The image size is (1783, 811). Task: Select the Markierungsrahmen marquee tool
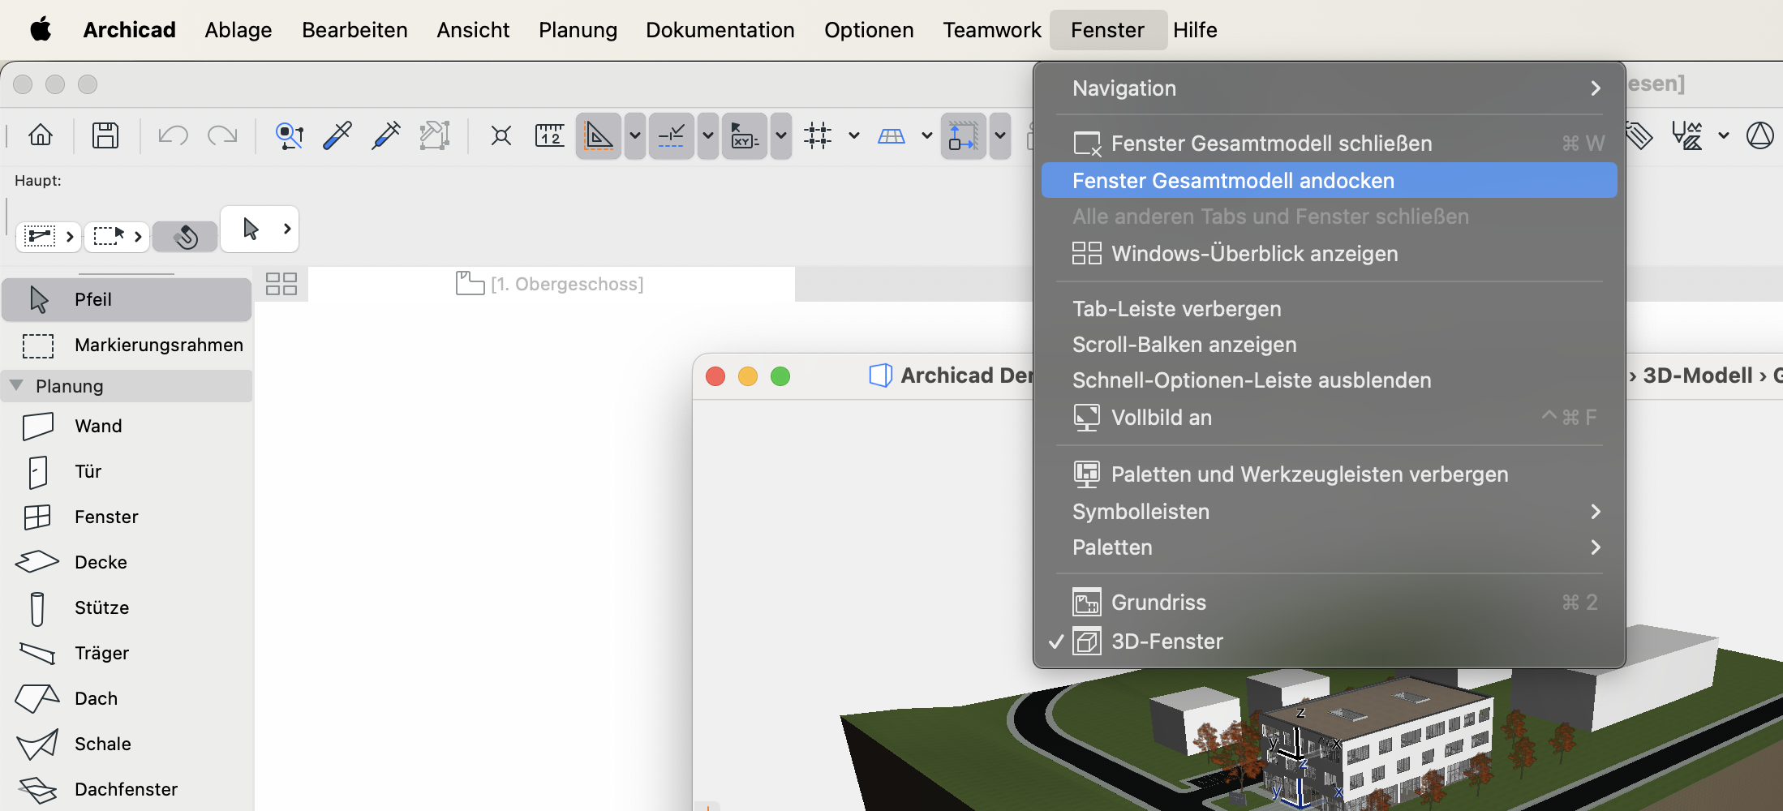click(x=127, y=345)
